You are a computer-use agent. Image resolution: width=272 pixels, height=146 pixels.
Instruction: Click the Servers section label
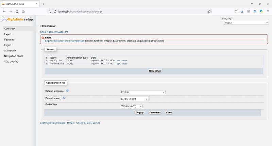tap(50, 49)
